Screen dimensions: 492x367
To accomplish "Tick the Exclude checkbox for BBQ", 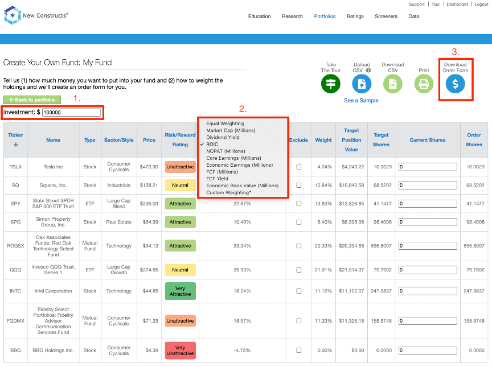I will pyautogui.click(x=299, y=350).
